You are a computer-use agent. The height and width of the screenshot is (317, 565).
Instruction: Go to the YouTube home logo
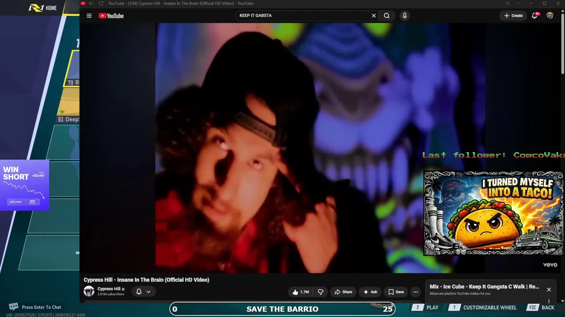[111, 16]
